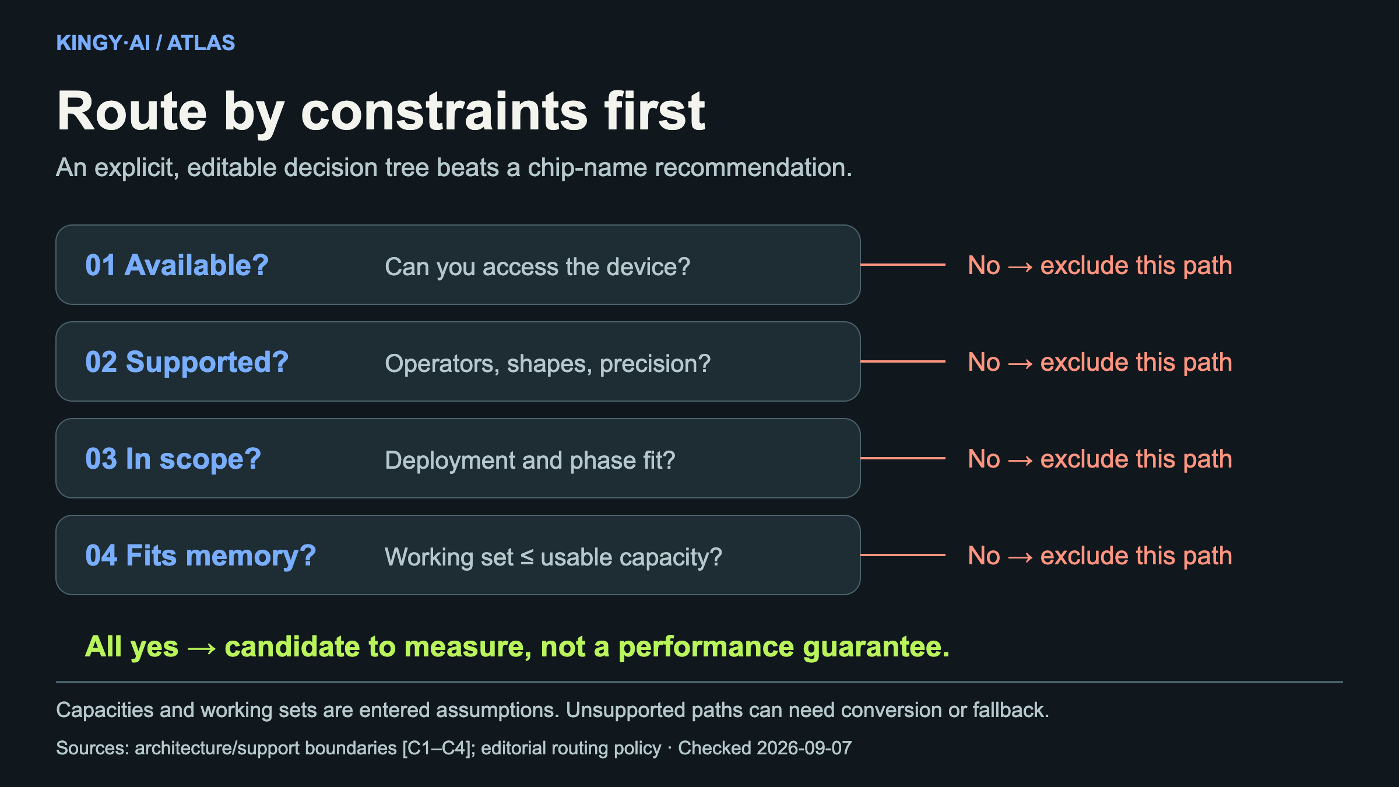Screen dimensions: 1399x787
Task: Click the connector line right of Available box
Action: (x=903, y=265)
